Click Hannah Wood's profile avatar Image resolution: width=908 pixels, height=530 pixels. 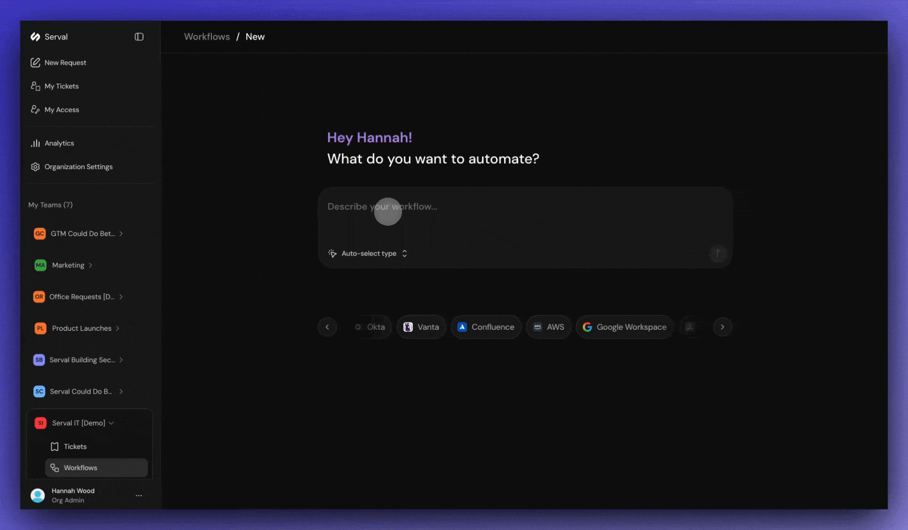point(38,495)
